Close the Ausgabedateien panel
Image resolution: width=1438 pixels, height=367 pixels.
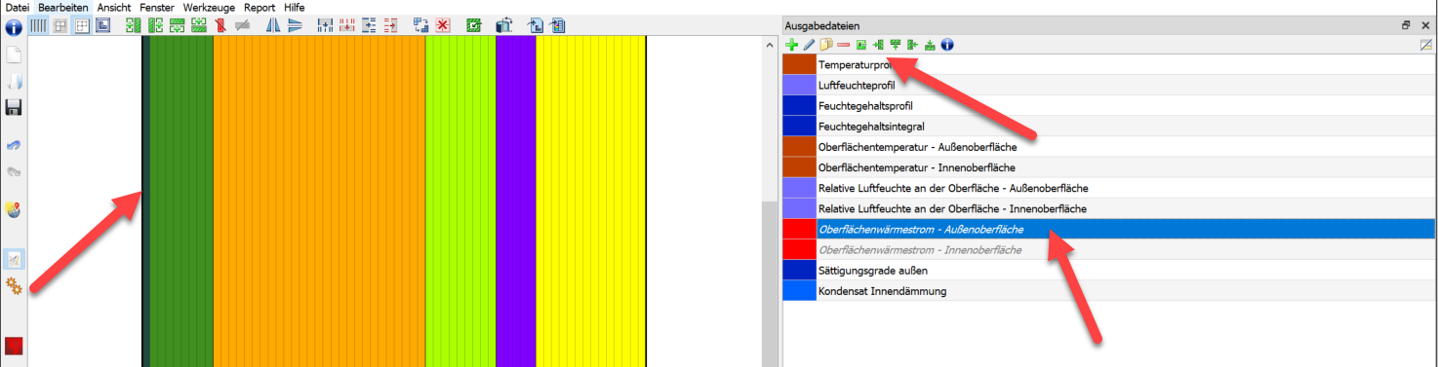click(x=1425, y=25)
